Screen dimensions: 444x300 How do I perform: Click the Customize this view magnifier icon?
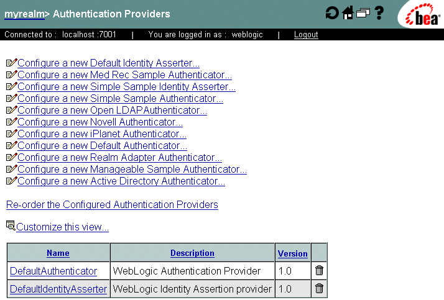[x=11, y=225]
